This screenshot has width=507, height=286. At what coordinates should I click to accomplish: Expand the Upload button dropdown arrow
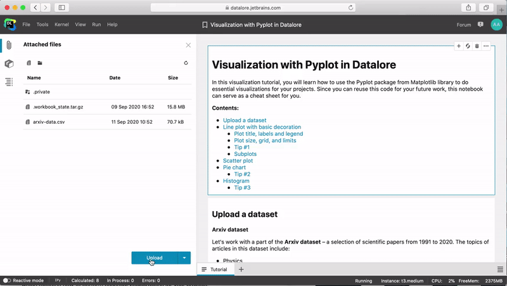[184, 258]
